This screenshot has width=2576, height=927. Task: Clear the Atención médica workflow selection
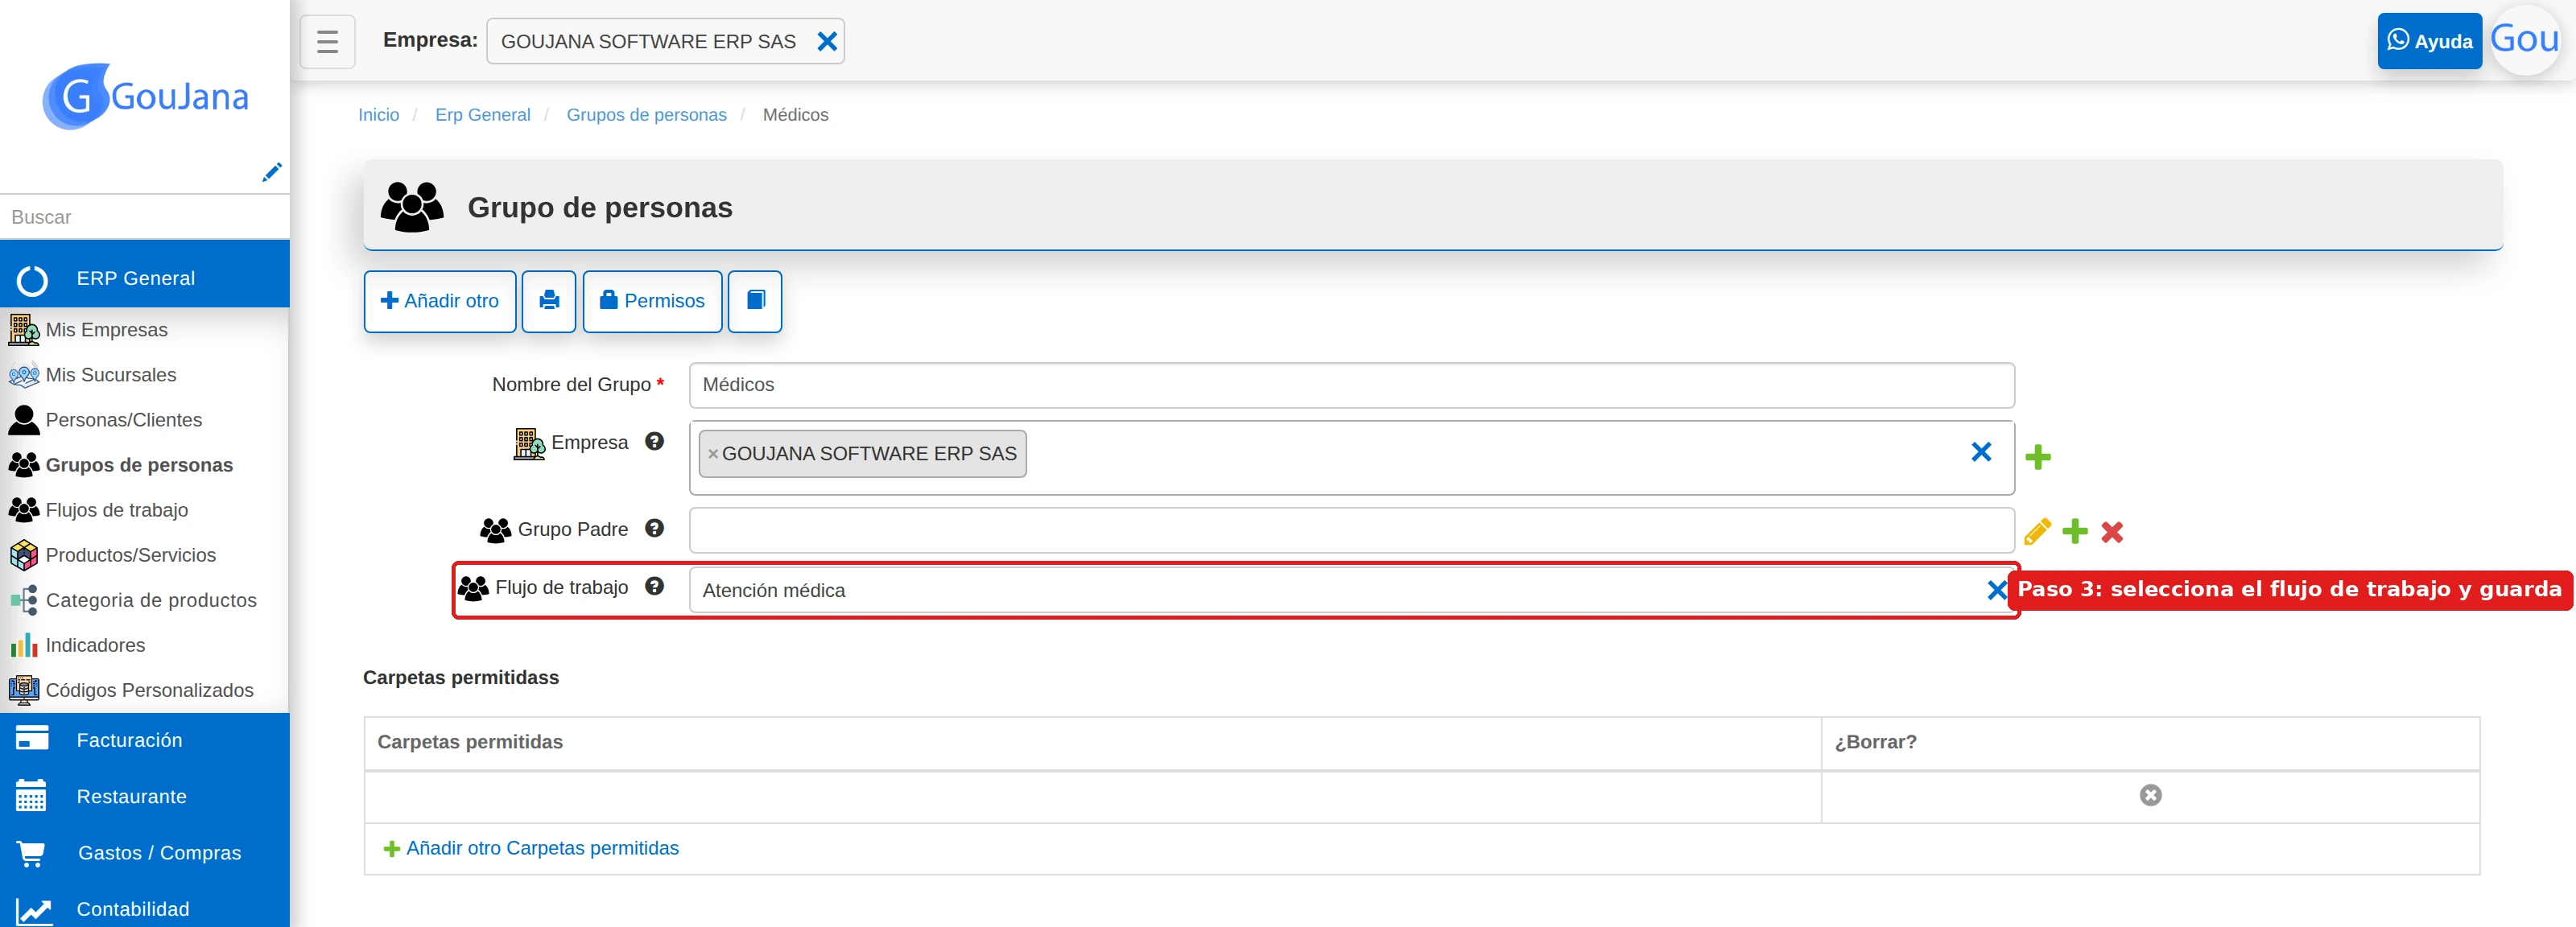coord(1997,591)
